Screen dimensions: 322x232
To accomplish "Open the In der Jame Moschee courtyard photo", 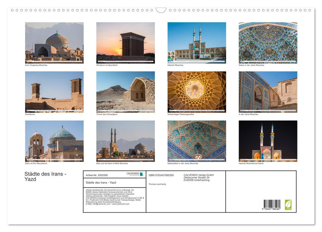I will (x=267, y=91).
